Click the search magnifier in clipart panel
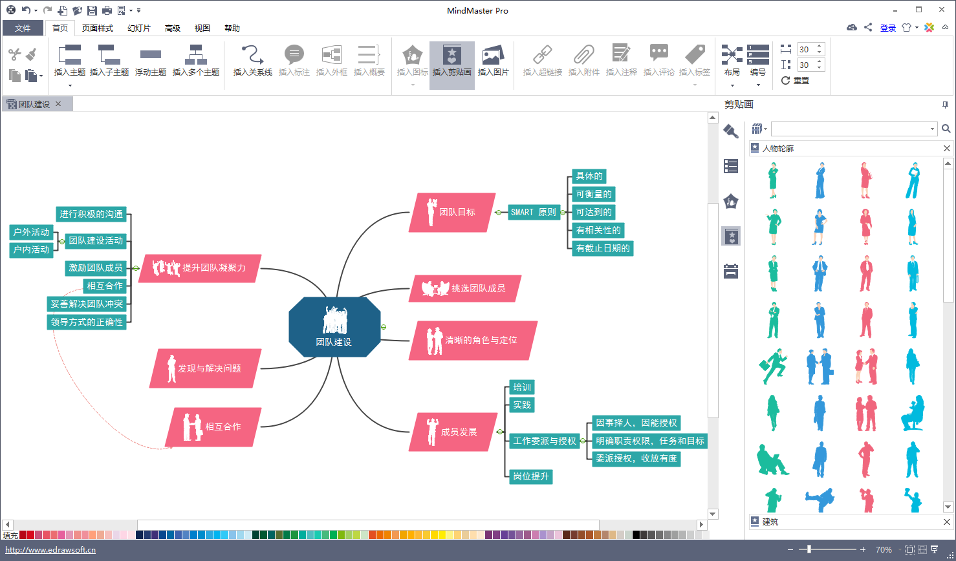This screenshot has width=956, height=561. coord(946,129)
